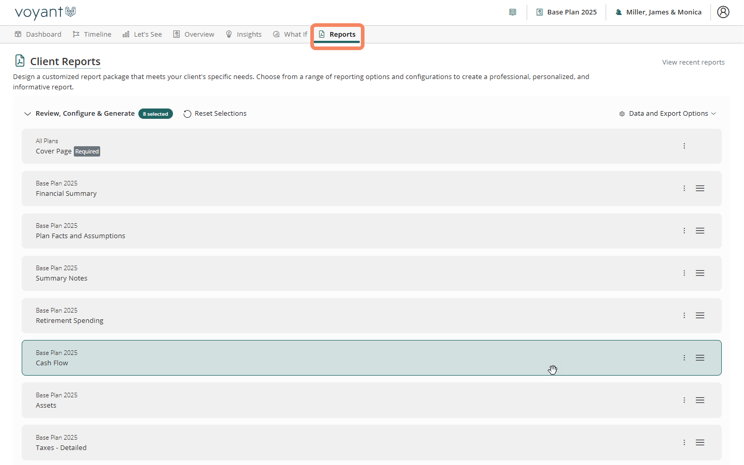Go to the Insights tab

pyautogui.click(x=244, y=34)
